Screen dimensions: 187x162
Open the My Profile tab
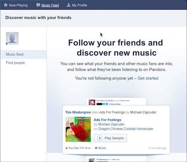coord(77,5)
